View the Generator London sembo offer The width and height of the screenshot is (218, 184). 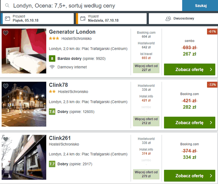189,69
